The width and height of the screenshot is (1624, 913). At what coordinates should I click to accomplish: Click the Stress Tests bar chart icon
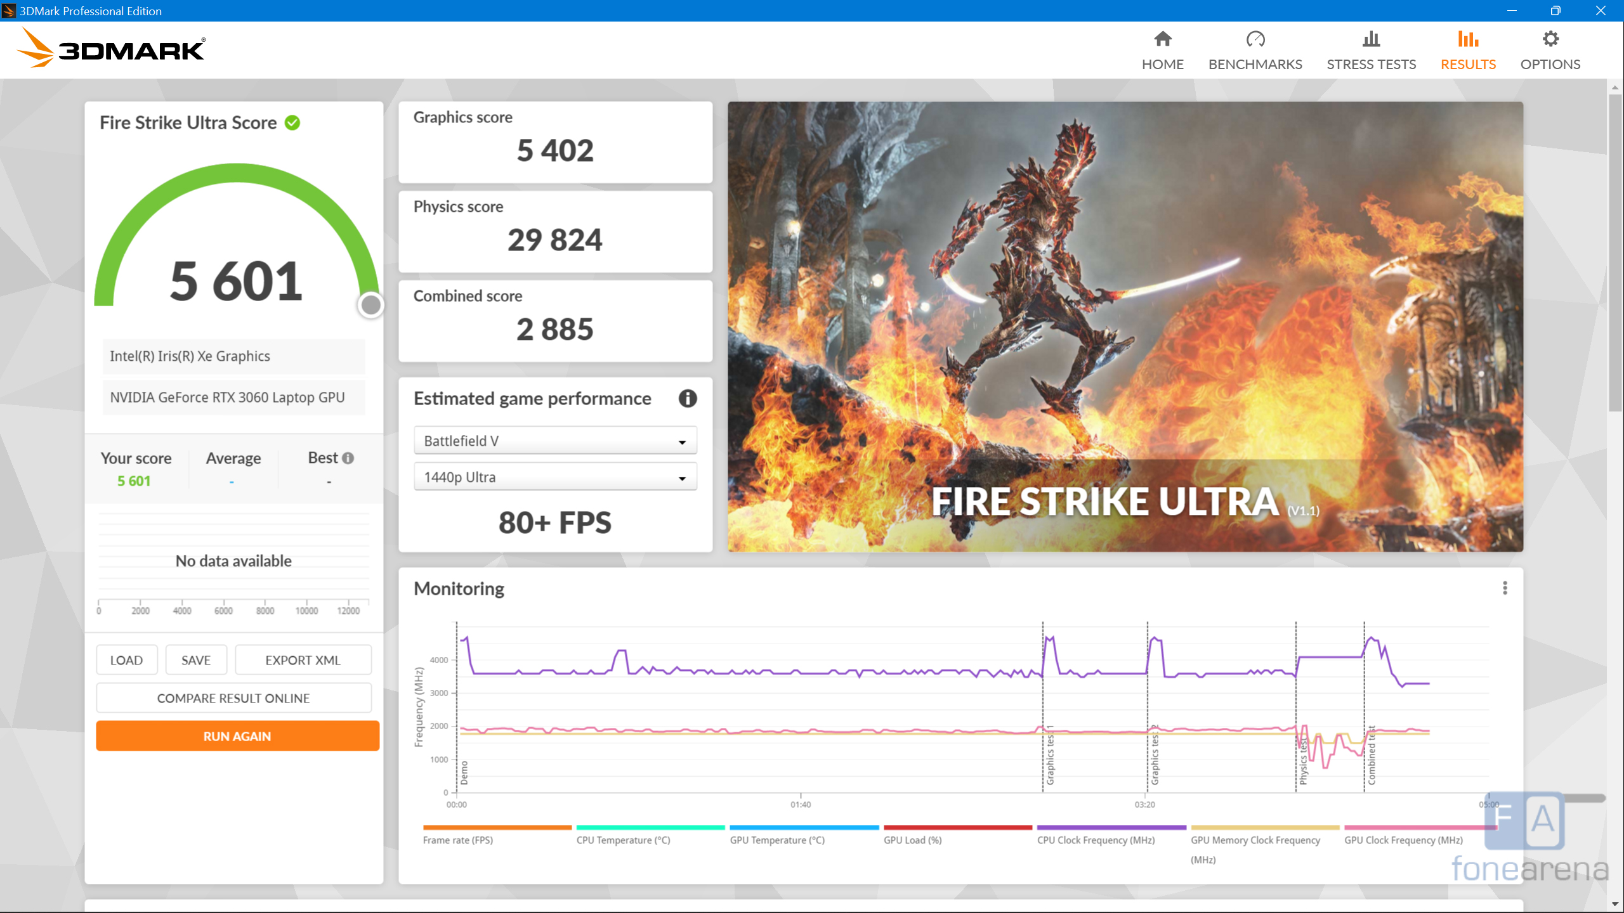point(1371,39)
